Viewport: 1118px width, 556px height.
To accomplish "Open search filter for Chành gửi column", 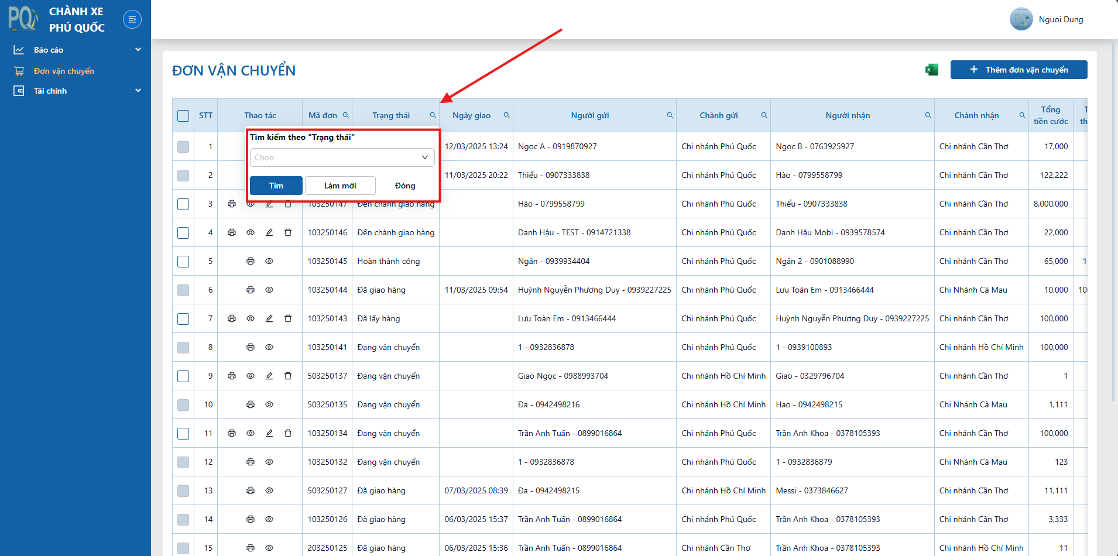I will (764, 115).
